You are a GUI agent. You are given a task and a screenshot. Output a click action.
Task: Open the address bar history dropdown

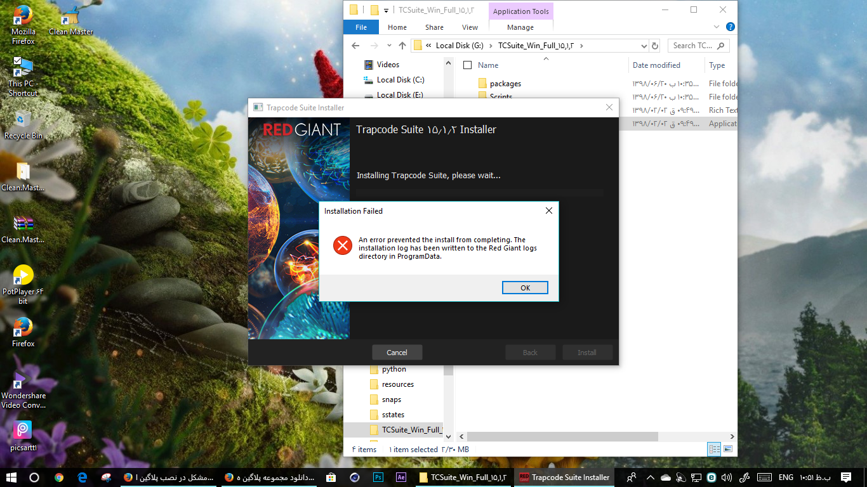tap(644, 46)
